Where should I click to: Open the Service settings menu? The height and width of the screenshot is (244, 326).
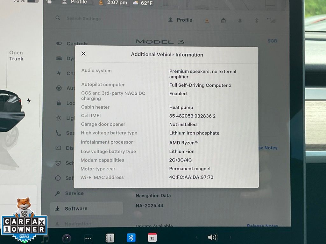(74, 193)
